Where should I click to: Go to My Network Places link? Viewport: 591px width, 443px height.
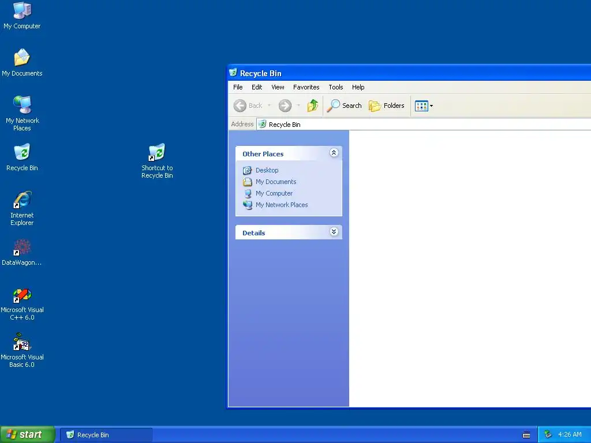[x=282, y=205]
